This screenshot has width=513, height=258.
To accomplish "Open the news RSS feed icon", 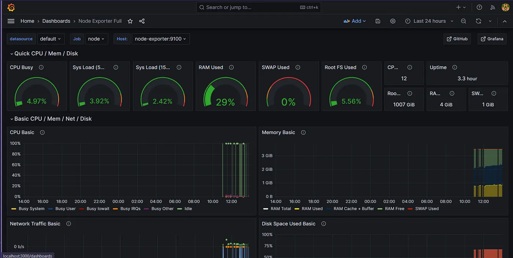I will click(493, 7).
